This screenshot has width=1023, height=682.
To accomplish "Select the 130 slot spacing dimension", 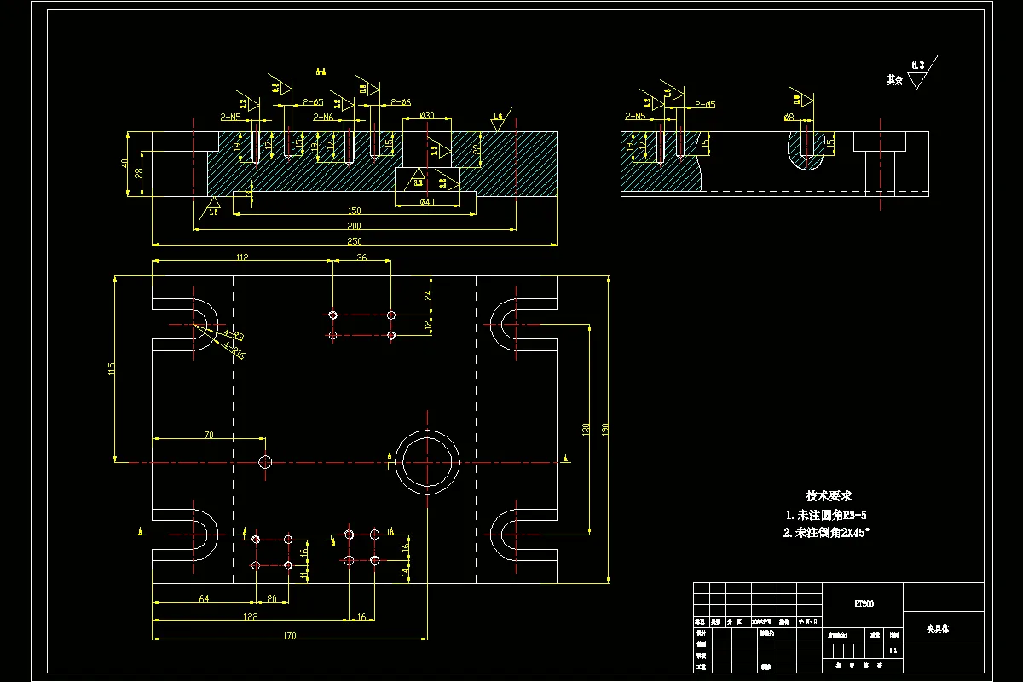I will [587, 429].
